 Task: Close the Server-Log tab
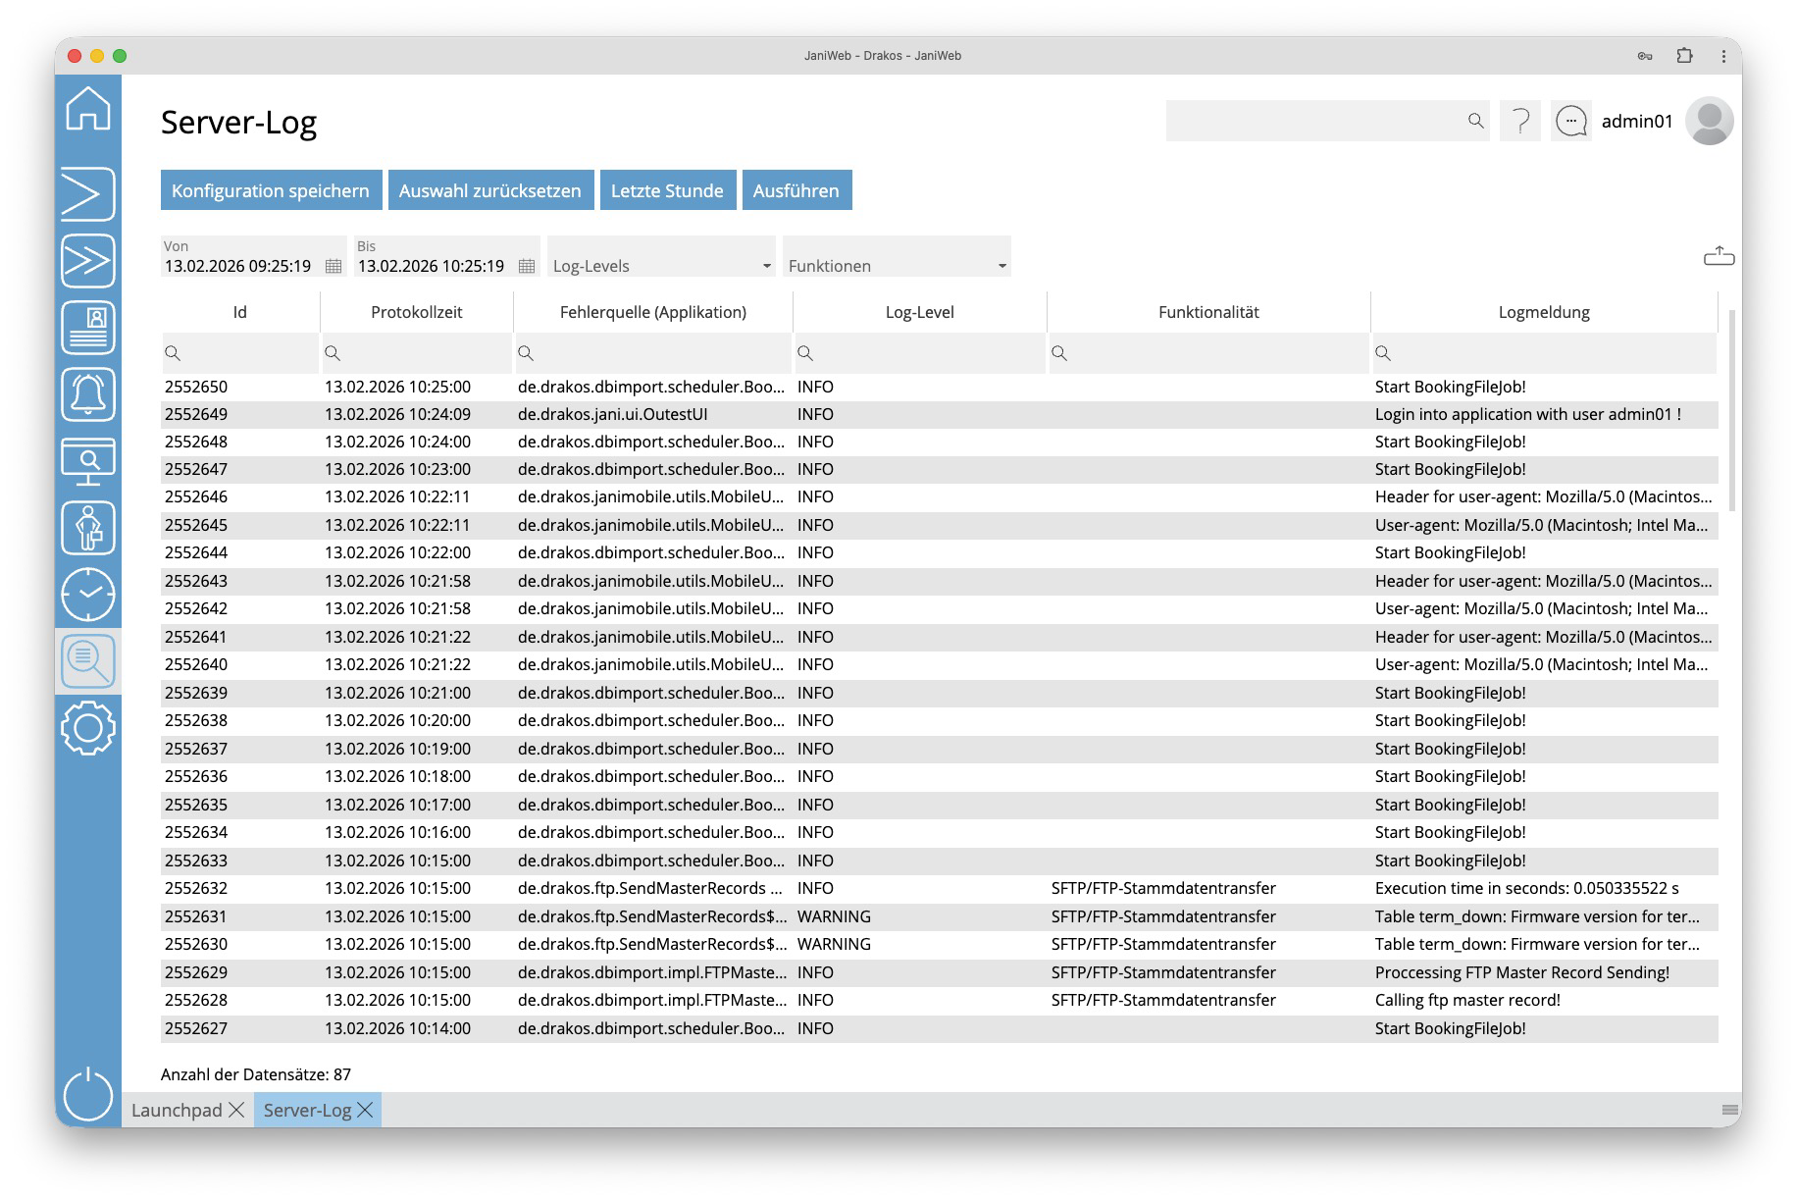(366, 1110)
